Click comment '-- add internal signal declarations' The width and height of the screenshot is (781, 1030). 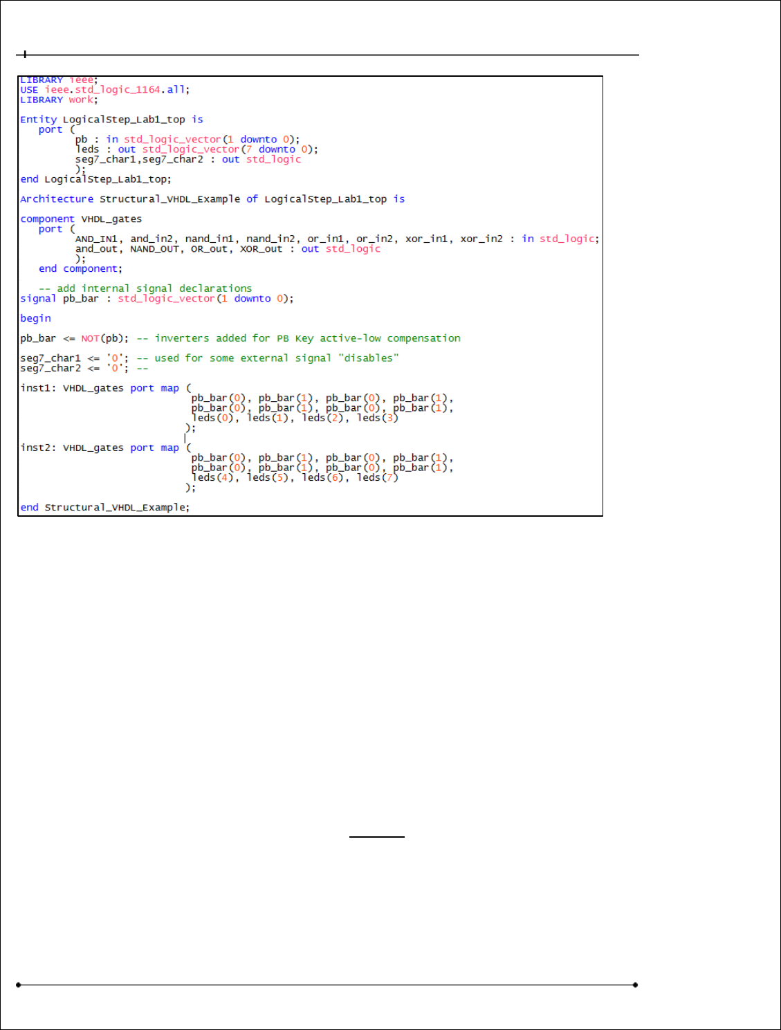145,288
